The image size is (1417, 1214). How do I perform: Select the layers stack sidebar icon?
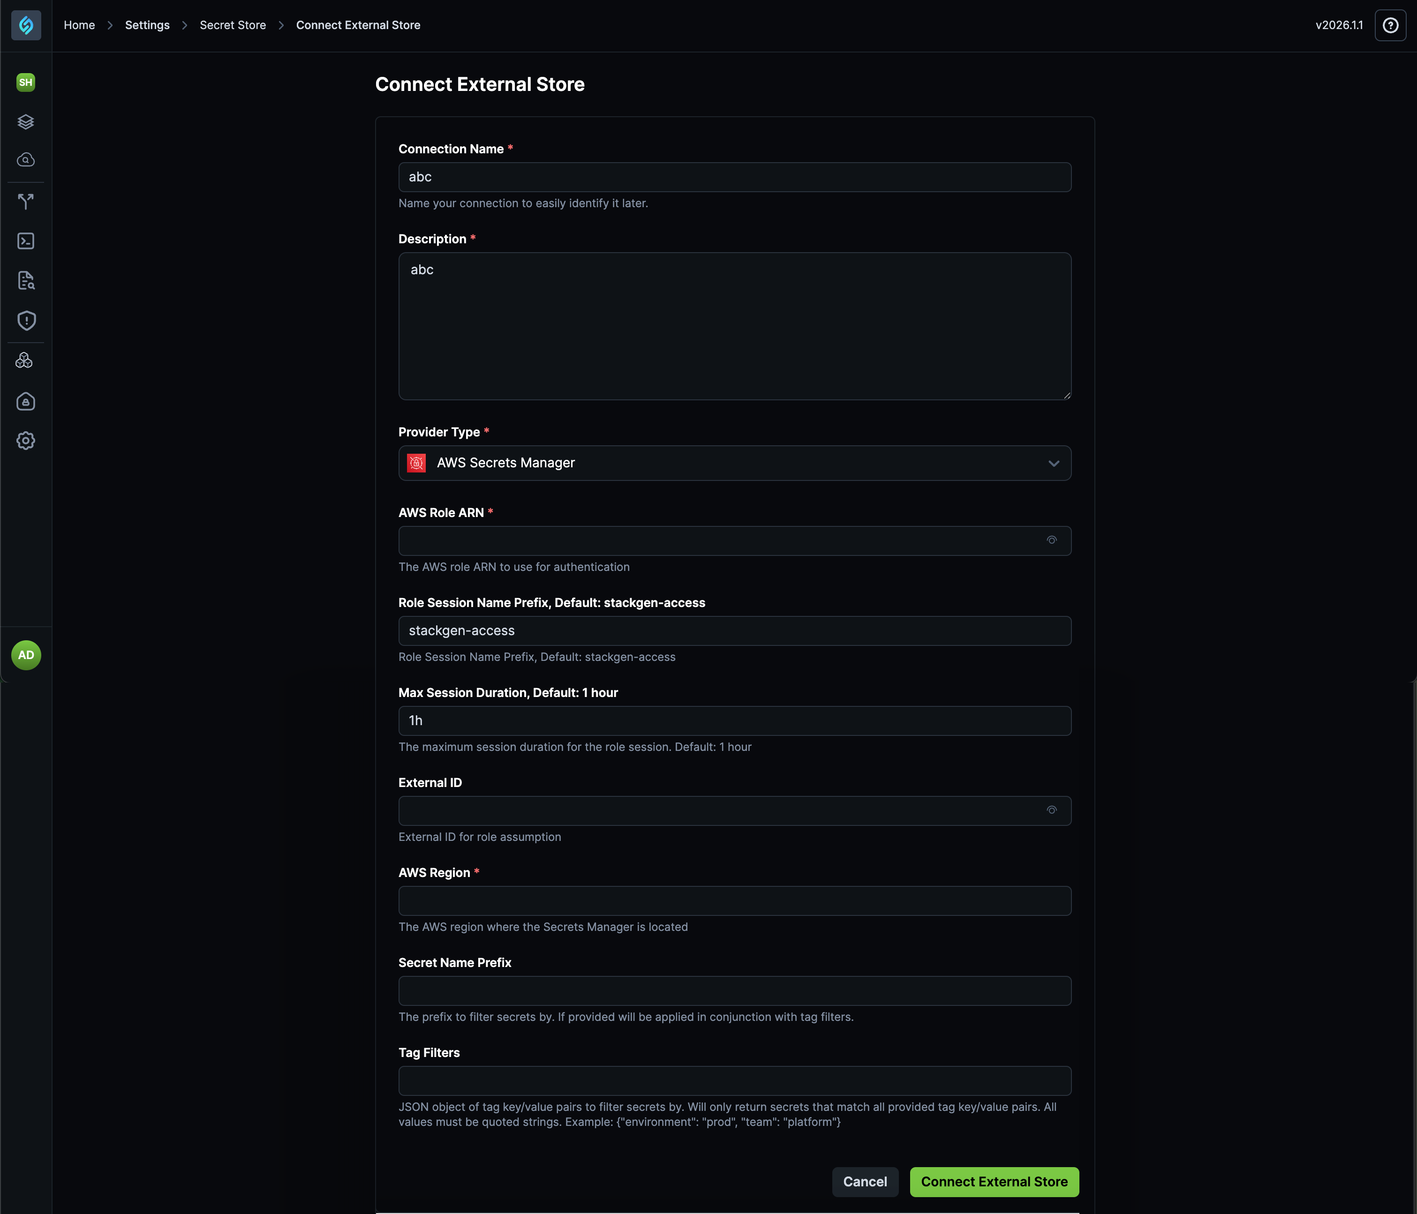[26, 122]
